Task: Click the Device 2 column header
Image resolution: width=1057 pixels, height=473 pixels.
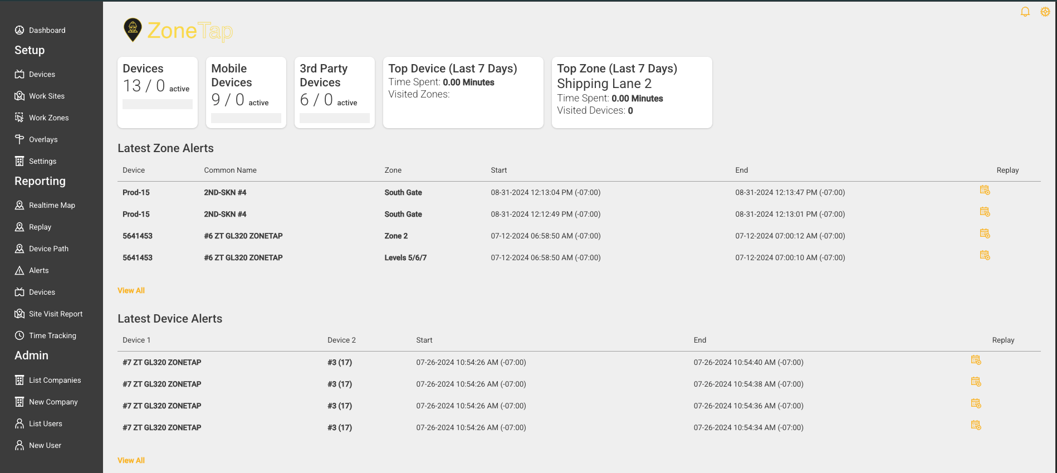Action: pos(341,340)
